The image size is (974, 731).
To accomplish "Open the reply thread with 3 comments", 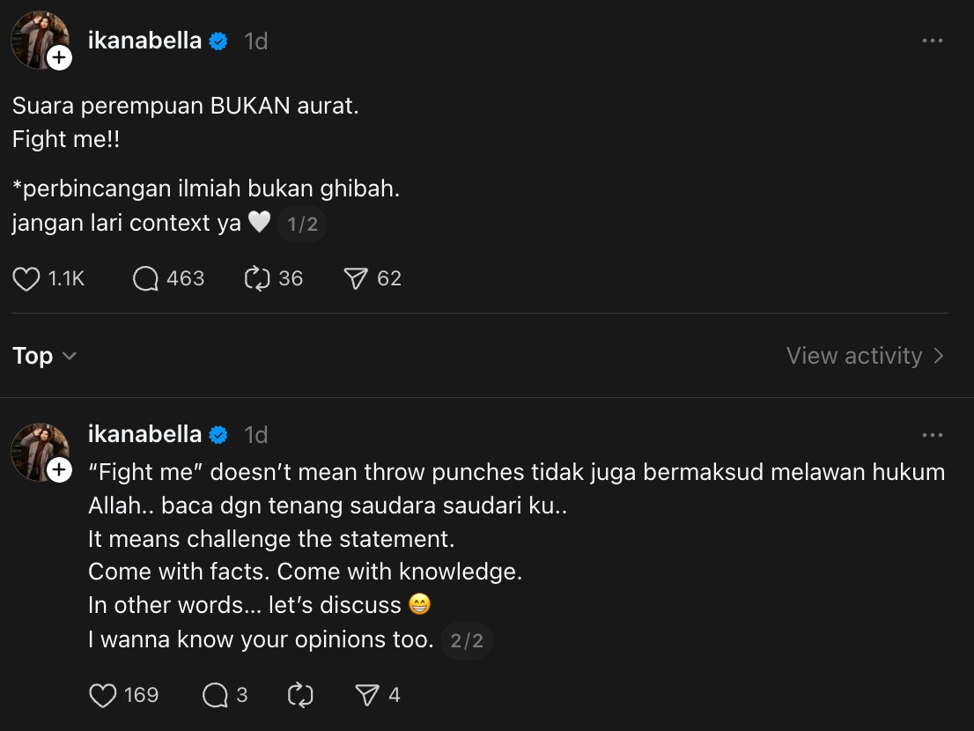I will (x=213, y=695).
